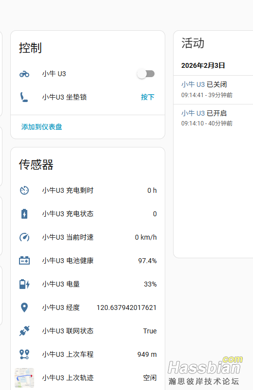Click the 上次车程 distance icon
Image resolution: width=253 pixels, height=390 pixels.
coord(24,354)
